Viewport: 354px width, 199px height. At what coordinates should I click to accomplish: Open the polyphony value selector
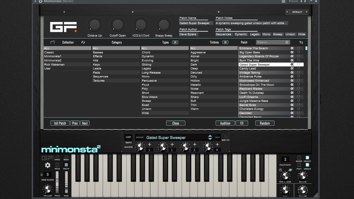tap(285, 159)
